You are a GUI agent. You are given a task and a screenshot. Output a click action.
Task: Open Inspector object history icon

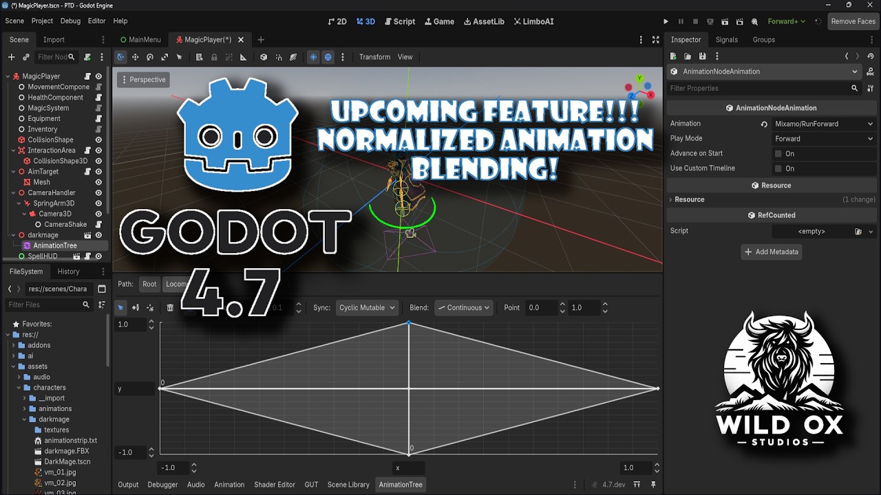(x=871, y=56)
